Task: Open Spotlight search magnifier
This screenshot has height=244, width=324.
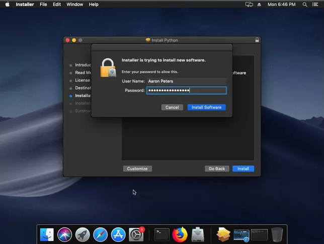Action: coord(305,5)
